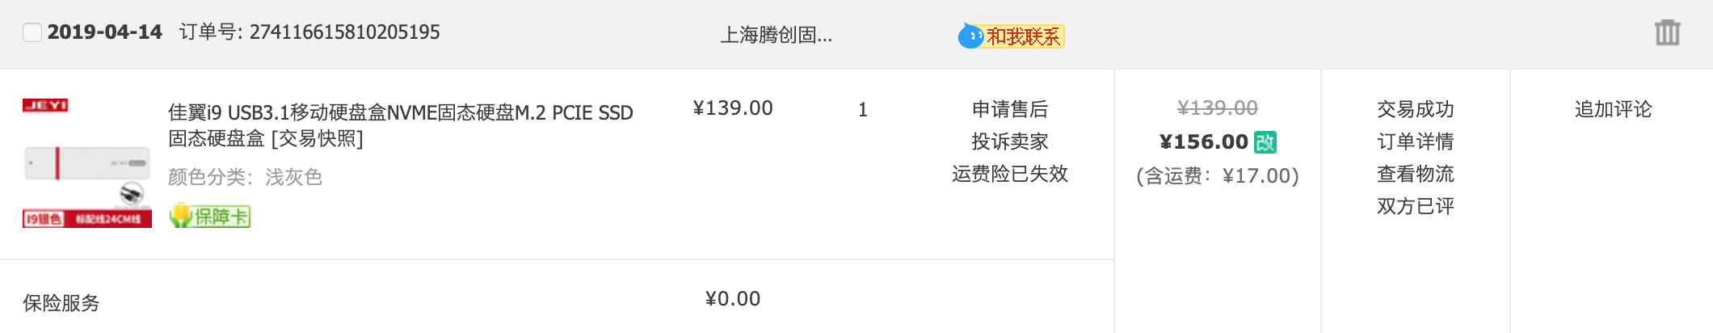Click the JEYI brand logo
The width and height of the screenshot is (1713, 333).
[x=45, y=105]
